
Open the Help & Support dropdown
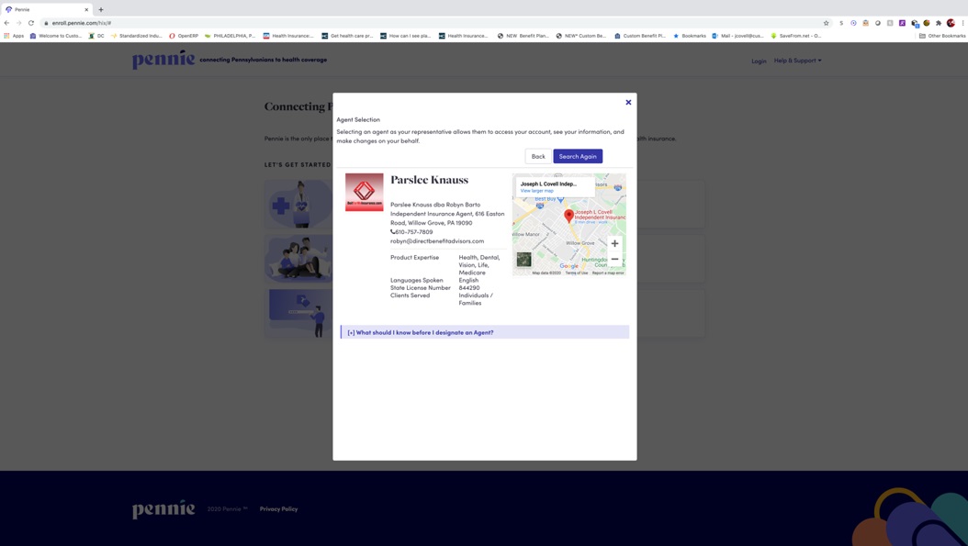pos(797,61)
